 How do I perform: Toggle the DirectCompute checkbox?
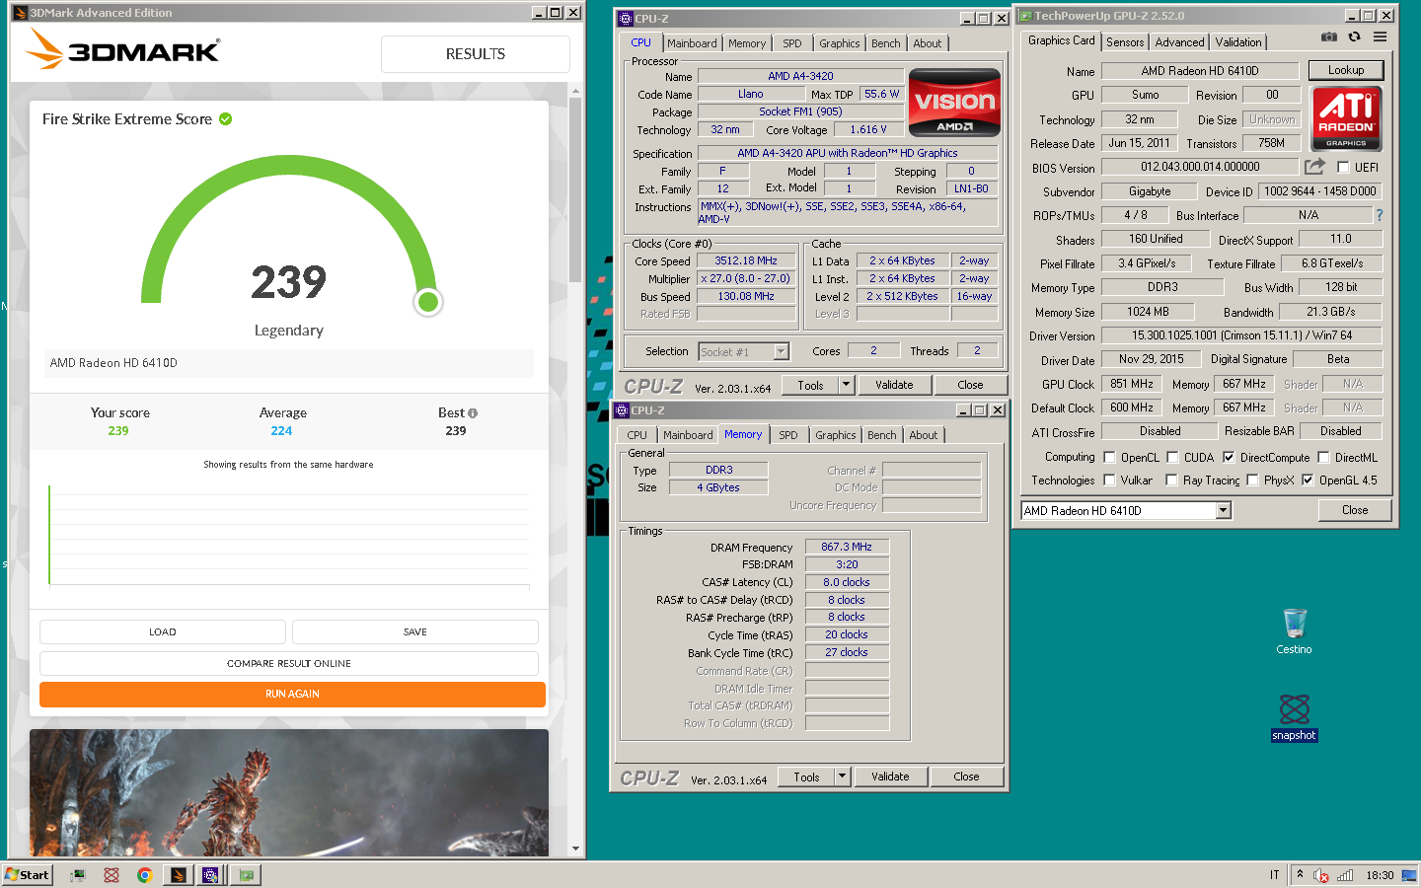(1229, 458)
